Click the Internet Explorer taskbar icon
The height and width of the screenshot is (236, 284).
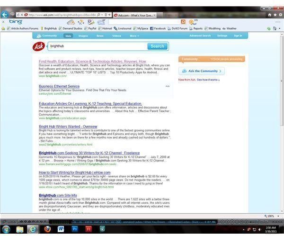click(33, 229)
